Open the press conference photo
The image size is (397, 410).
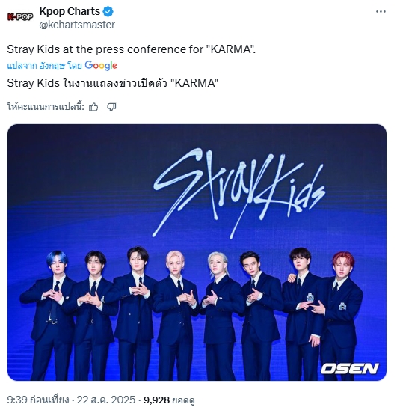point(197,252)
